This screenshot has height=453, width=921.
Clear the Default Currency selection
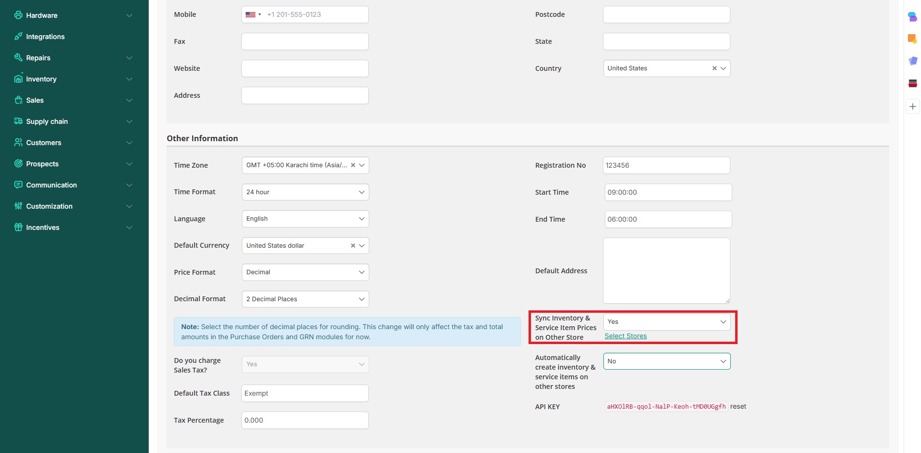point(353,246)
